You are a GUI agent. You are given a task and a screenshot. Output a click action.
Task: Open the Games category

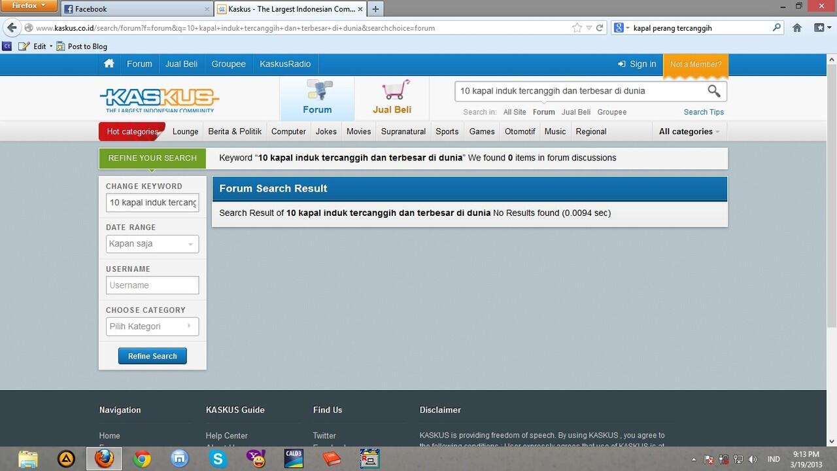(x=482, y=131)
